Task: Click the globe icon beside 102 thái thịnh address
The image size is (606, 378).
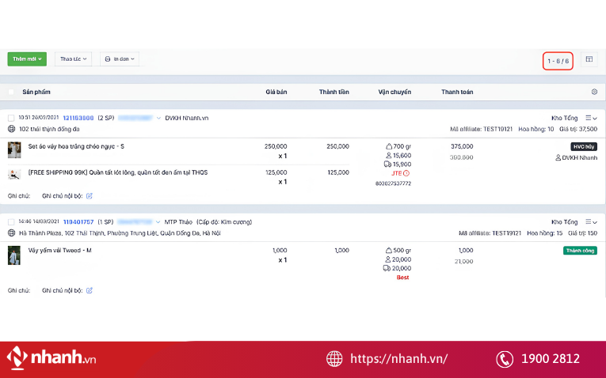Action: 12,129
